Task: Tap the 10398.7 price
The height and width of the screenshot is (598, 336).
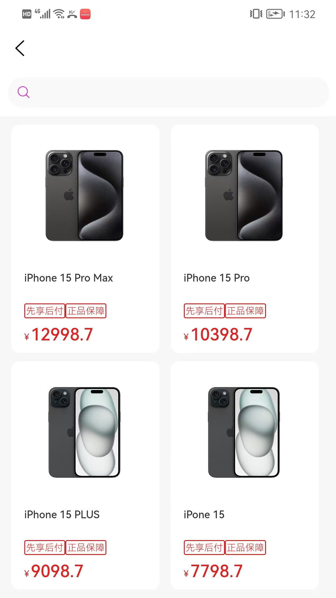Action: pyautogui.click(x=218, y=335)
